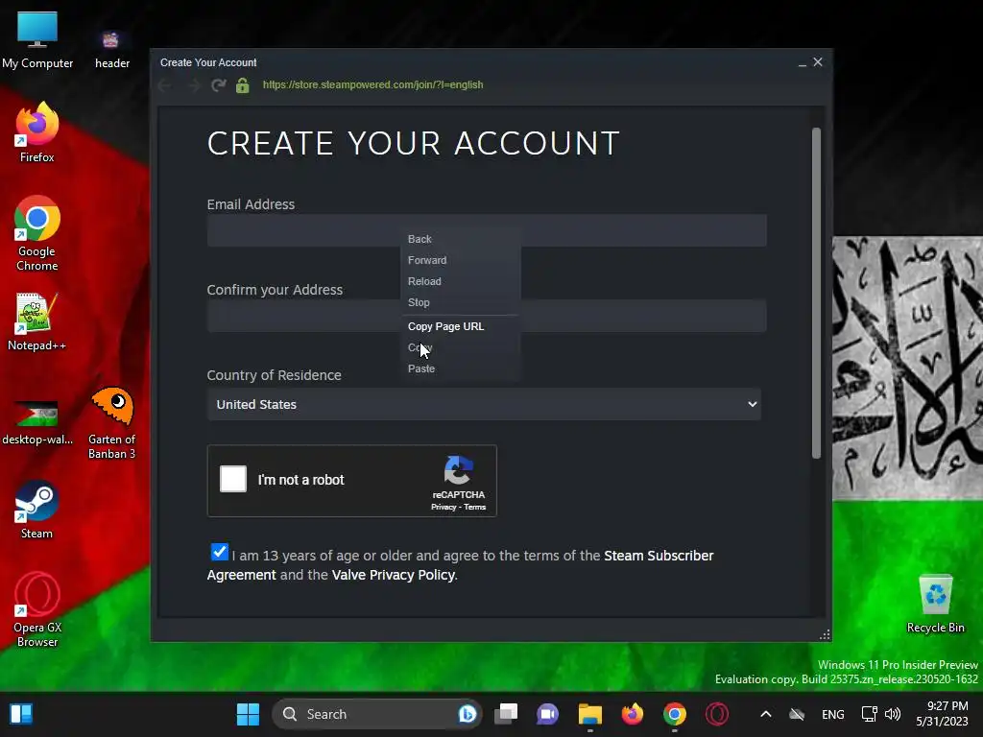Show hidden icons tray chevron
This screenshot has width=983, height=737.
pos(765,714)
